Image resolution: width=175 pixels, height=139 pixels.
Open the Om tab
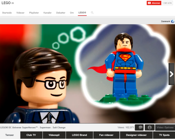[72, 13]
